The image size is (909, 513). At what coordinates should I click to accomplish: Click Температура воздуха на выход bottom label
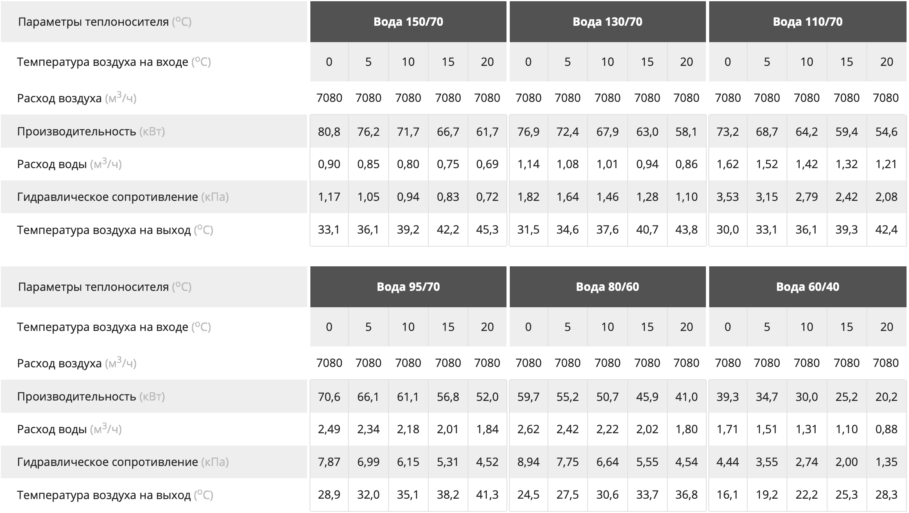(115, 495)
